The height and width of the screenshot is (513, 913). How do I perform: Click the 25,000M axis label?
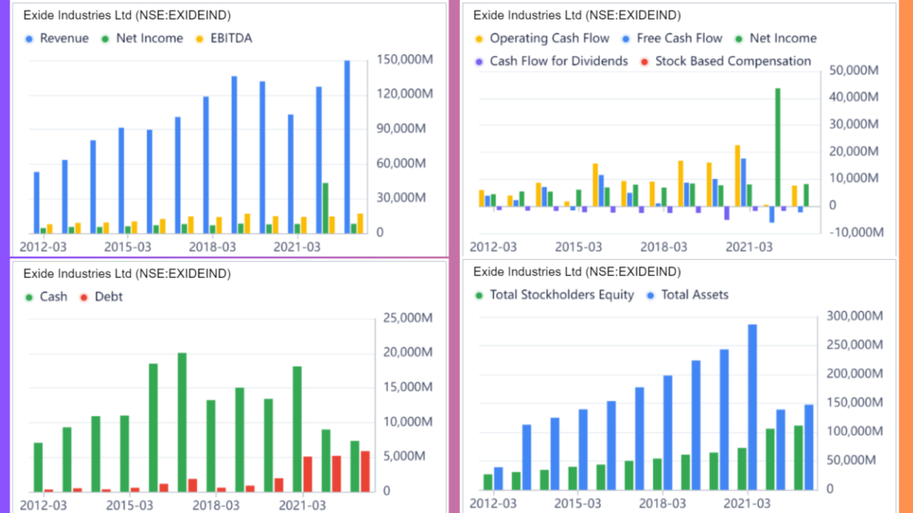[407, 318]
